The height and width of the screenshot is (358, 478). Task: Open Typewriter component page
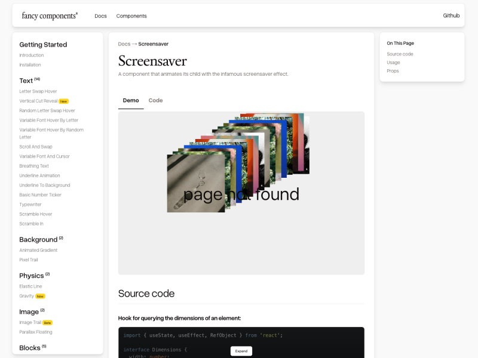pyautogui.click(x=30, y=205)
